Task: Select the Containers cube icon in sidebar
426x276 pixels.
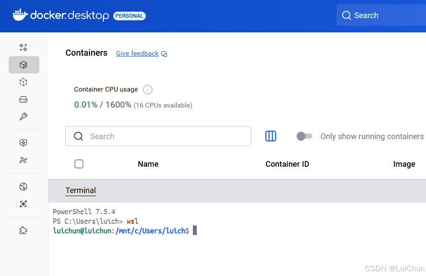Action: click(24, 65)
